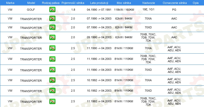Select the VW brand cell in the GOLF row
The height and width of the screenshot is (107, 204).
10,10
